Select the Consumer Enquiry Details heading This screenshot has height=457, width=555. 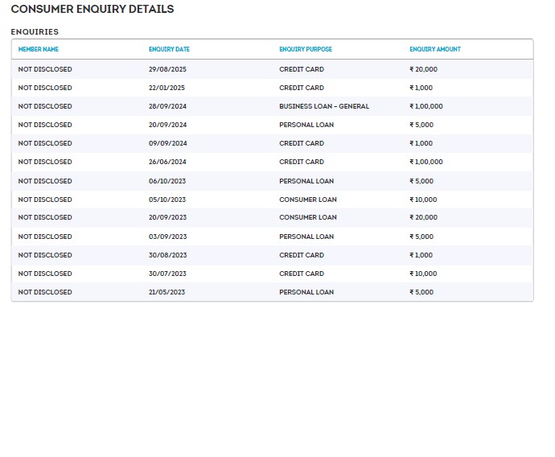point(92,10)
